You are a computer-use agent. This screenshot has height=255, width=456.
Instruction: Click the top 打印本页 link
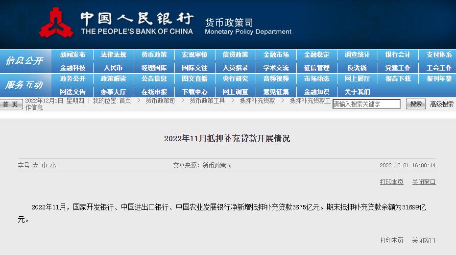(x=391, y=182)
